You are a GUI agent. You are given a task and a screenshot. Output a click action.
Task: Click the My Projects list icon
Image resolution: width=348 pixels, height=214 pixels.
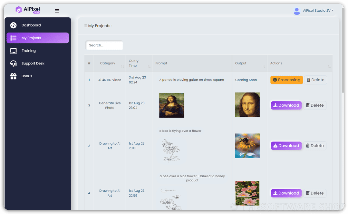point(13,38)
